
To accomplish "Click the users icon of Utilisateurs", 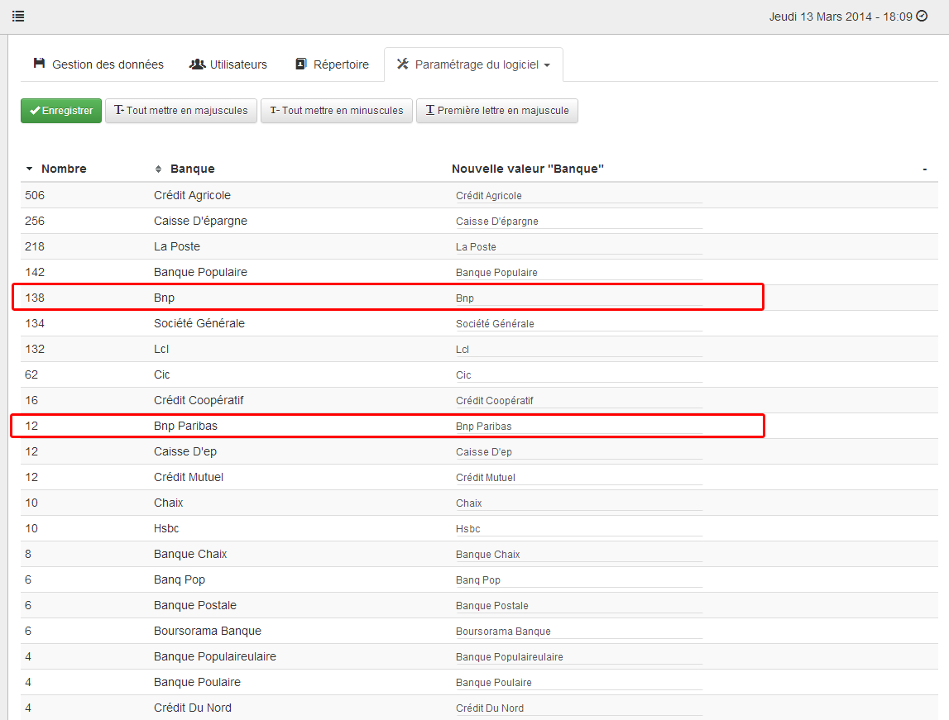I will point(197,64).
